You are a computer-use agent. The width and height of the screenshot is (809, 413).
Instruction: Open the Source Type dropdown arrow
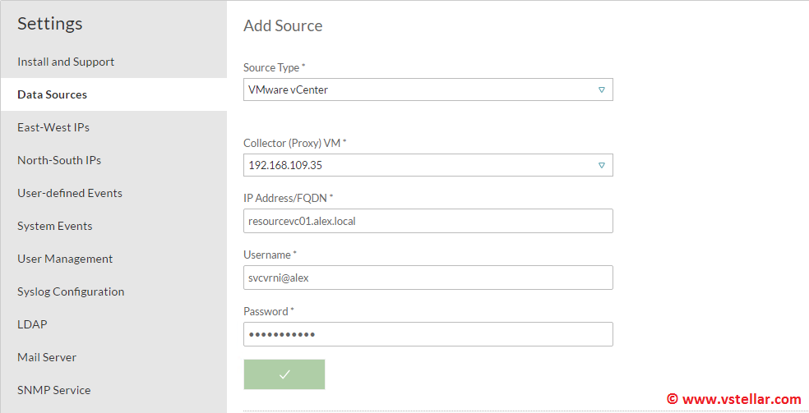pyautogui.click(x=601, y=89)
